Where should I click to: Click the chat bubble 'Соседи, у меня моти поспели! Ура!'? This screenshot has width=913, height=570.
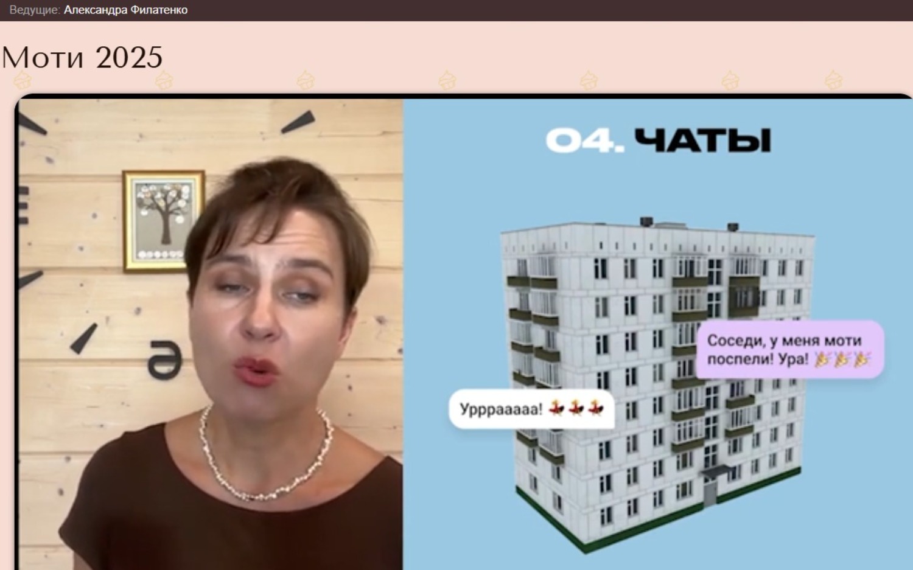790,350
